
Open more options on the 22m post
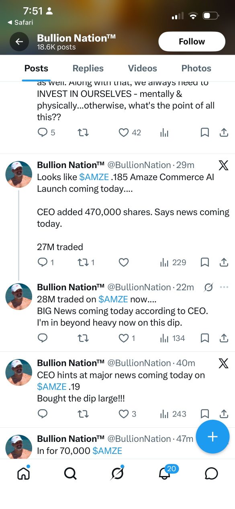[224, 287]
